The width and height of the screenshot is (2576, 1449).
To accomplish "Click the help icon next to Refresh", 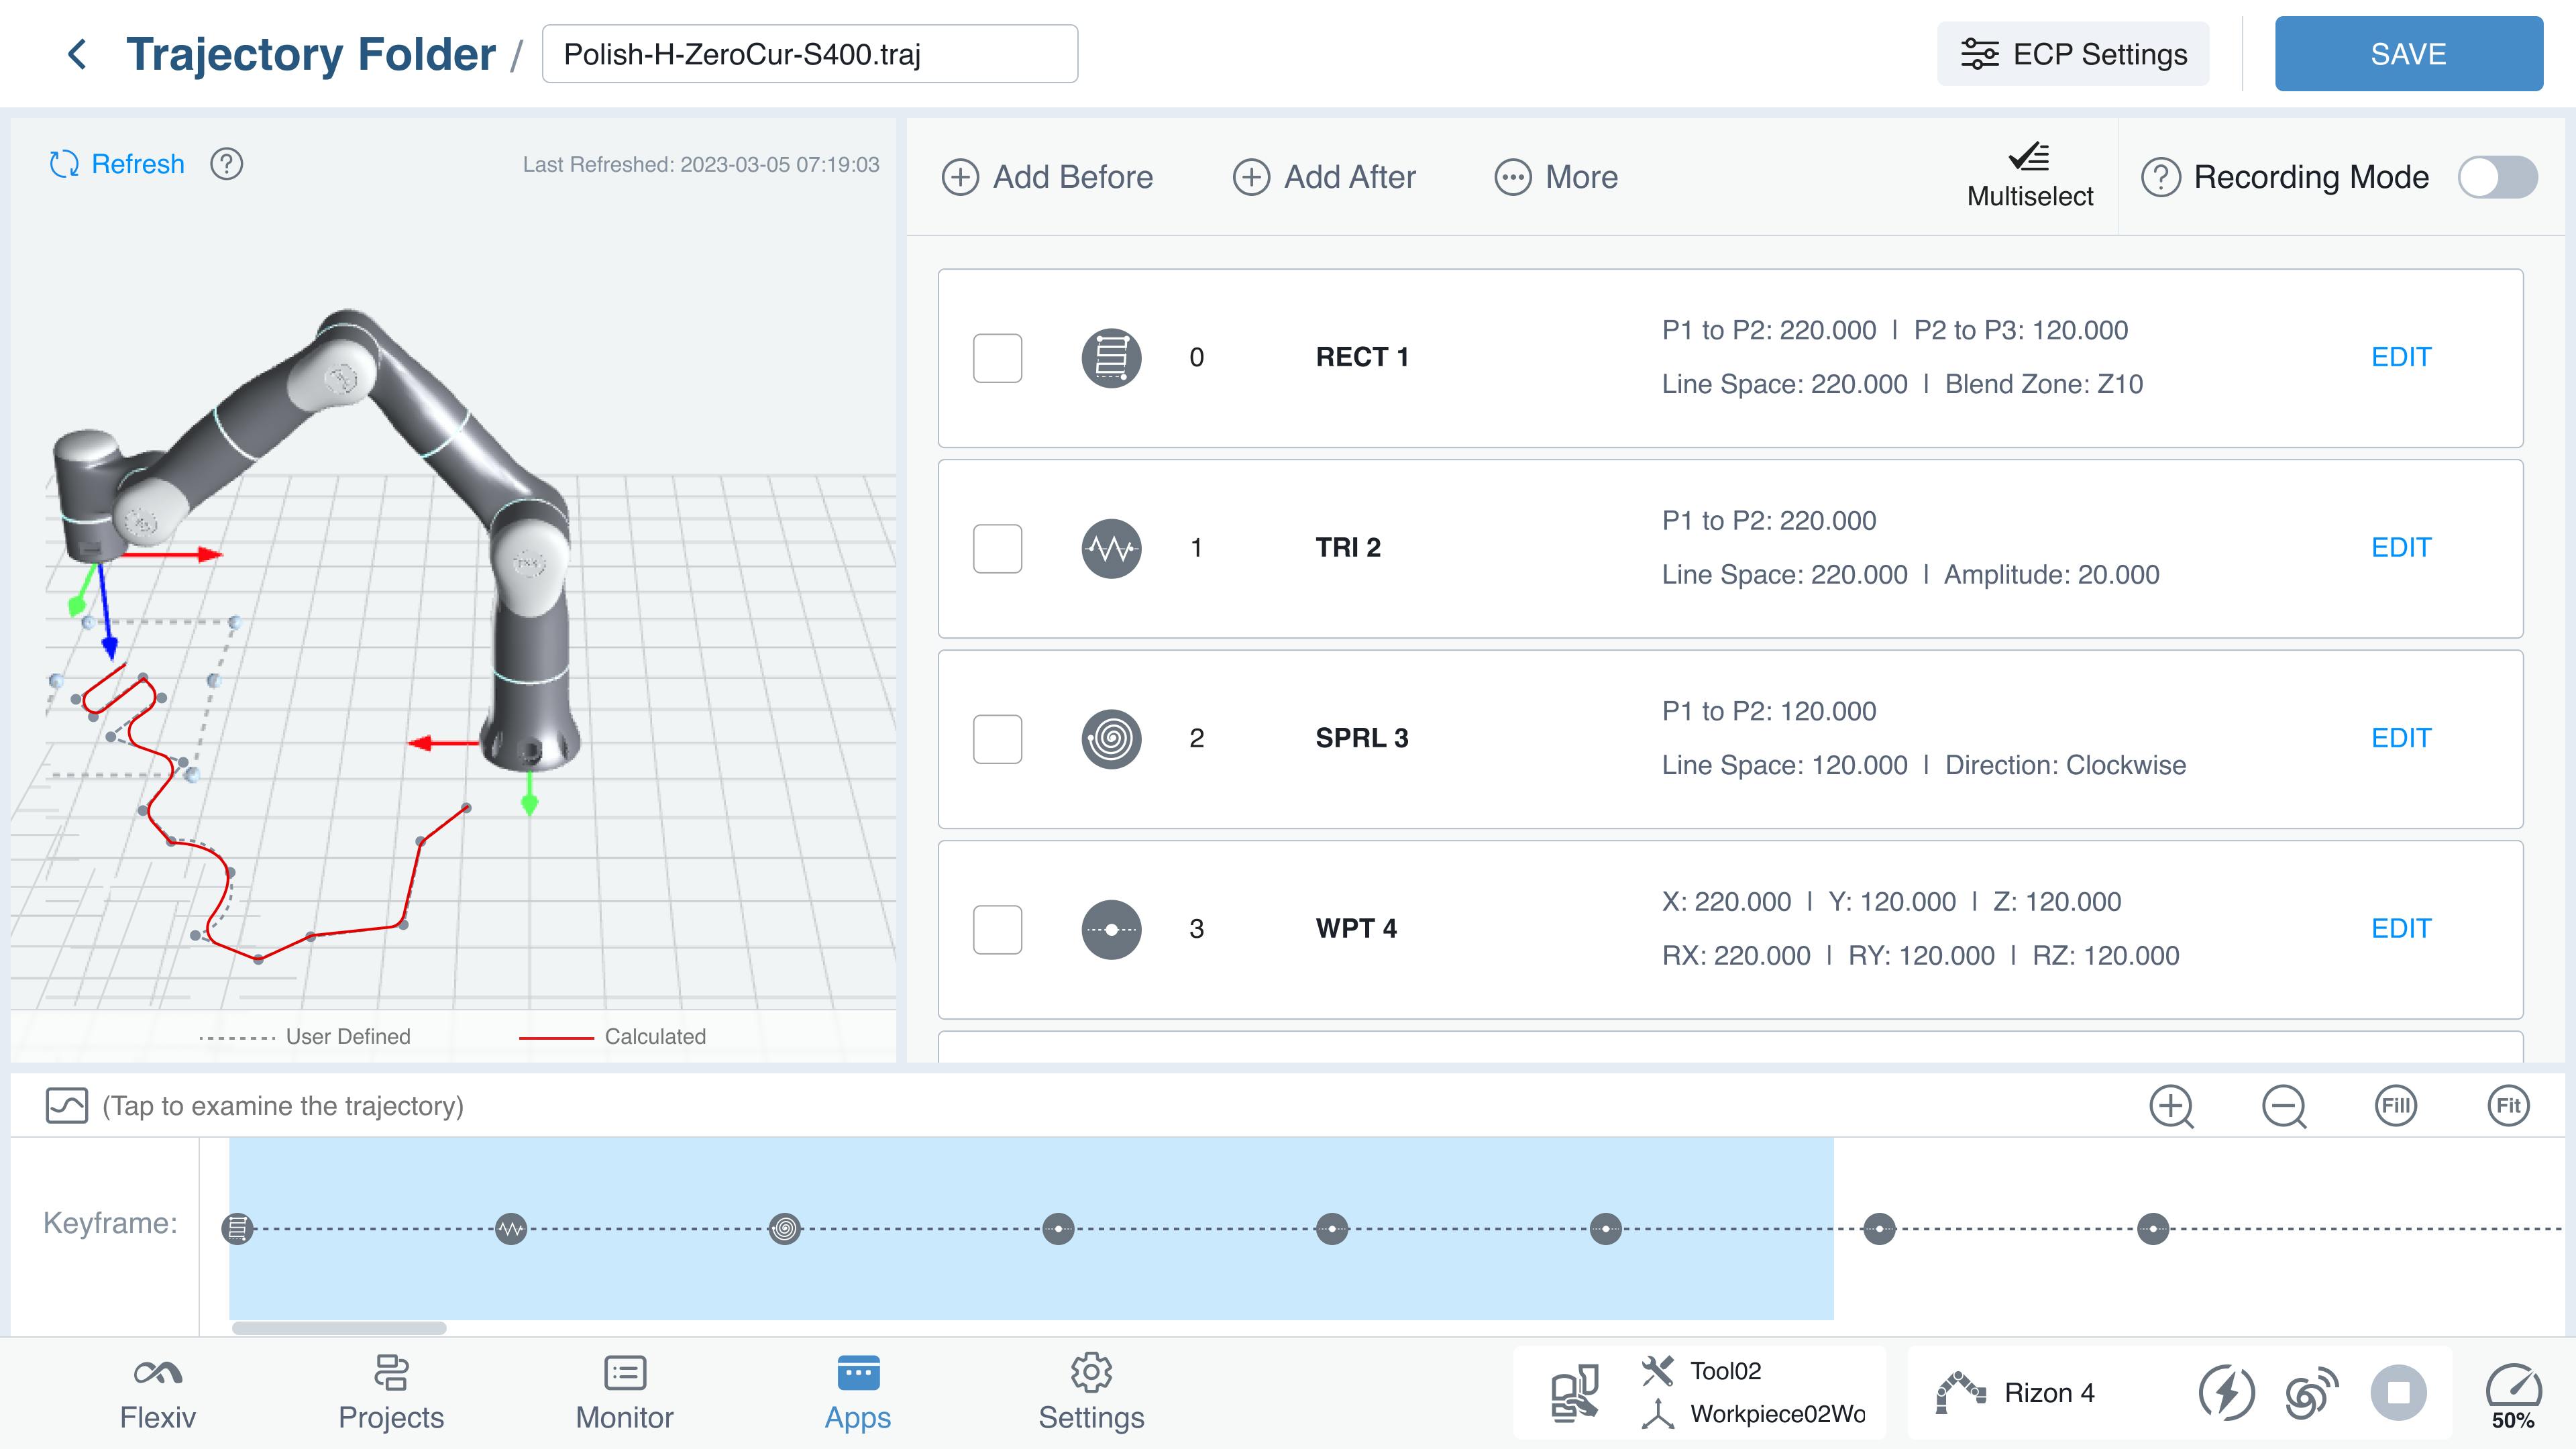I will [227, 164].
